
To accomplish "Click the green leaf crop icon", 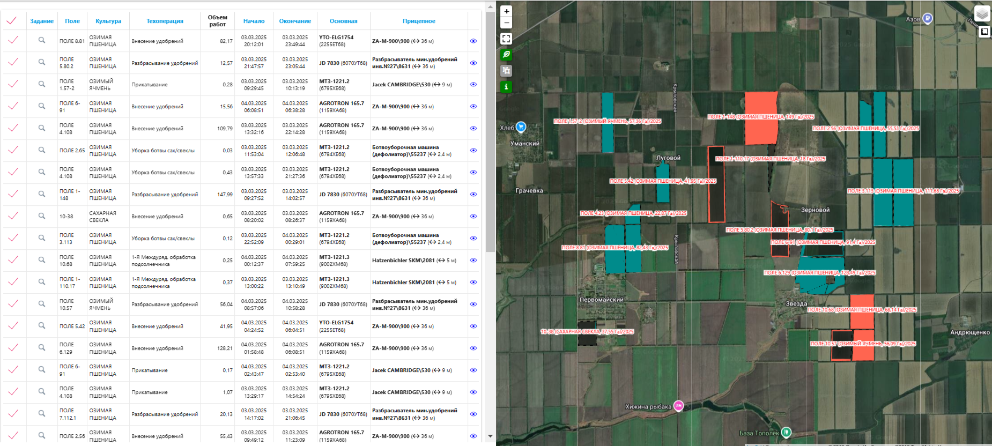I will 506,55.
